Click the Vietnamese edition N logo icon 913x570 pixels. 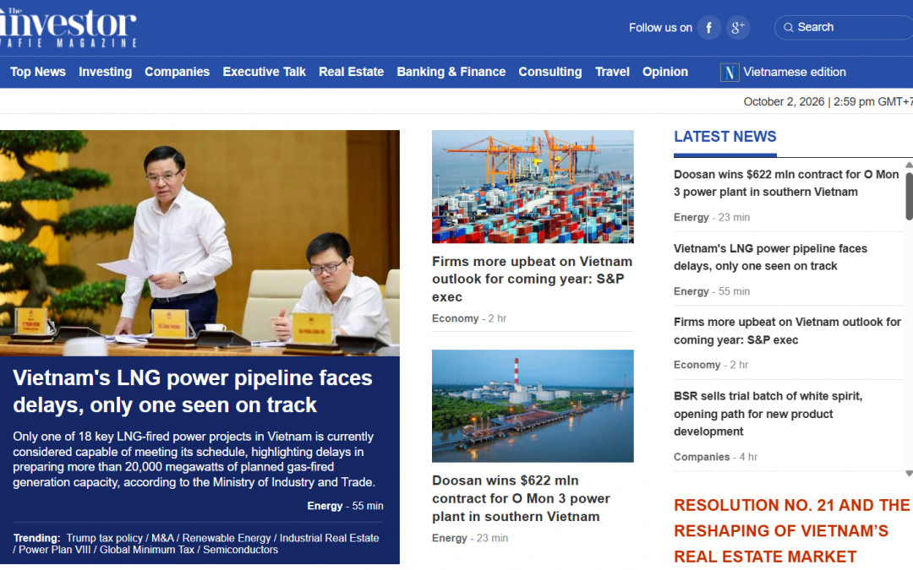pos(730,72)
